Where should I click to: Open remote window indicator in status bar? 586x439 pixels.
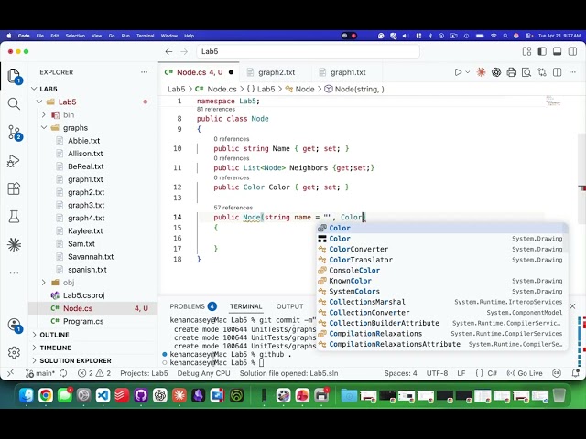click(x=10, y=373)
